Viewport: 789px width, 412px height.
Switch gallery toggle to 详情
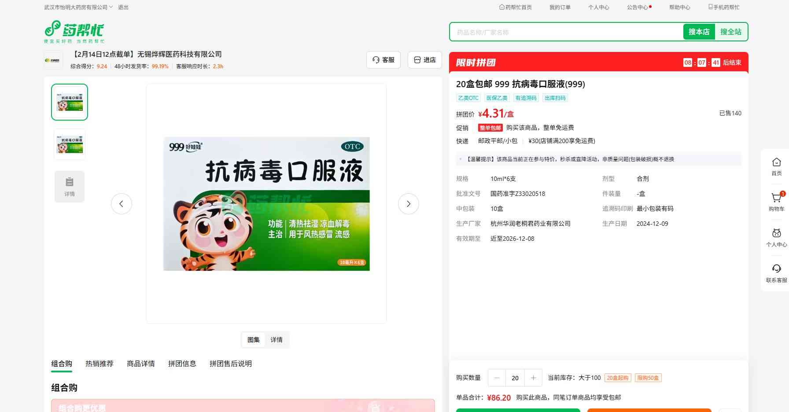[x=277, y=340]
